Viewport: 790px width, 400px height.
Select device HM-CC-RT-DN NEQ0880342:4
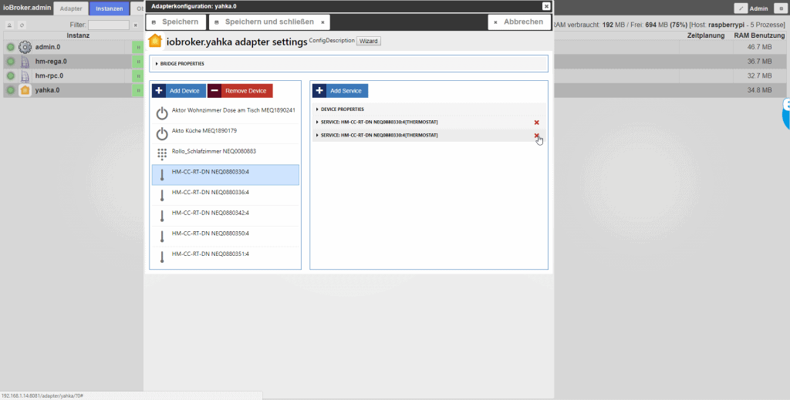click(225, 217)
